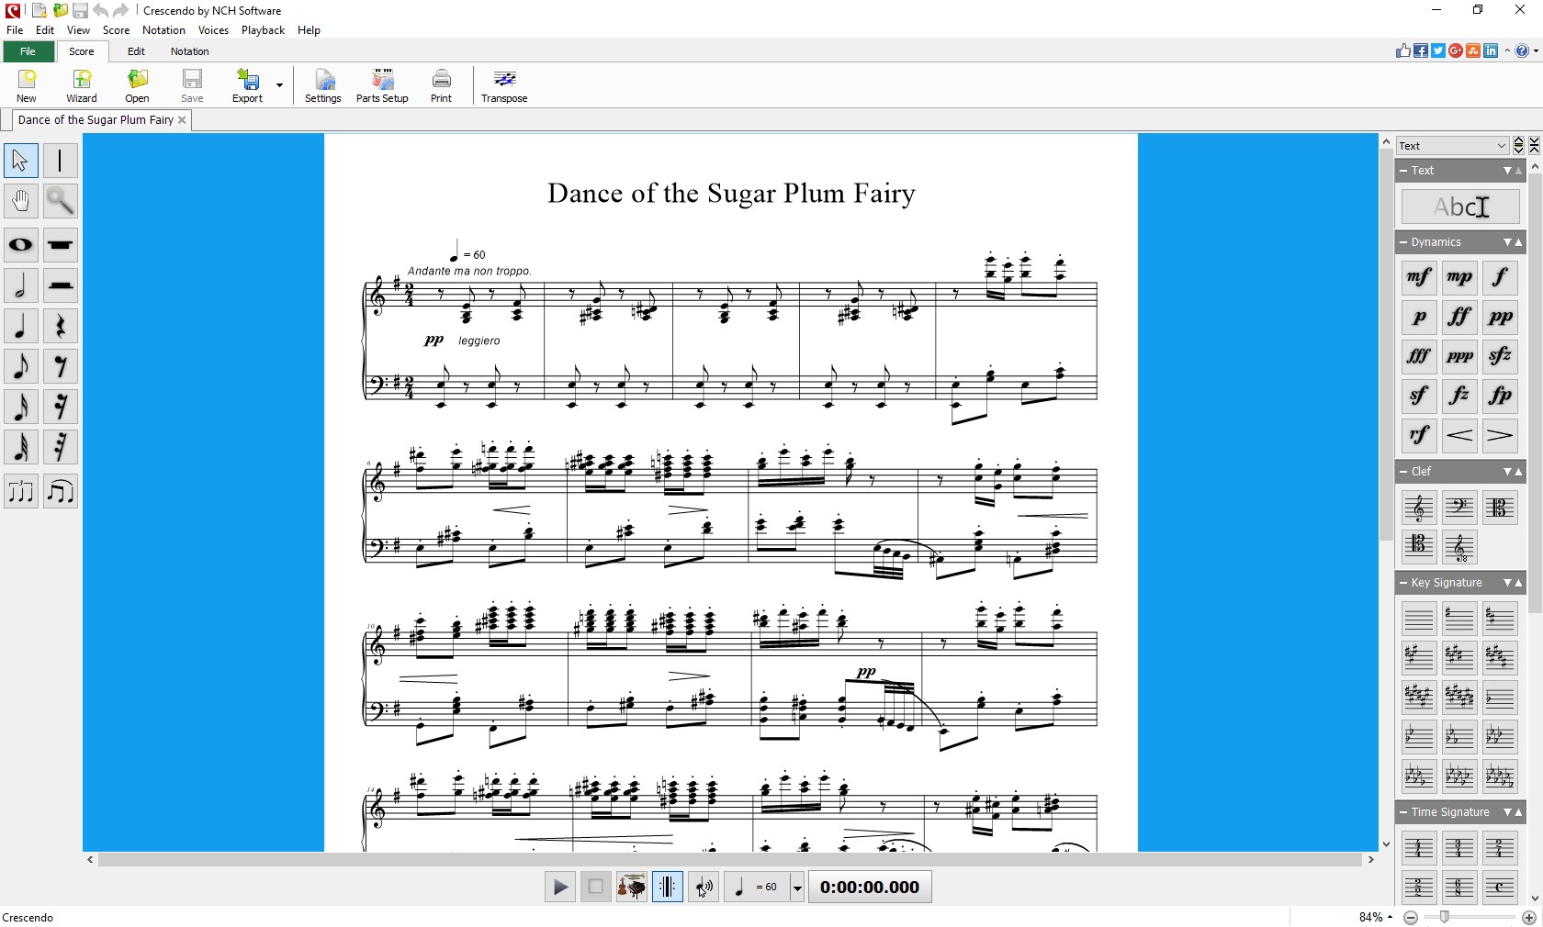Switch to the Notation tab
This screenshot has width=1543, height=927.
click(189, 51)
